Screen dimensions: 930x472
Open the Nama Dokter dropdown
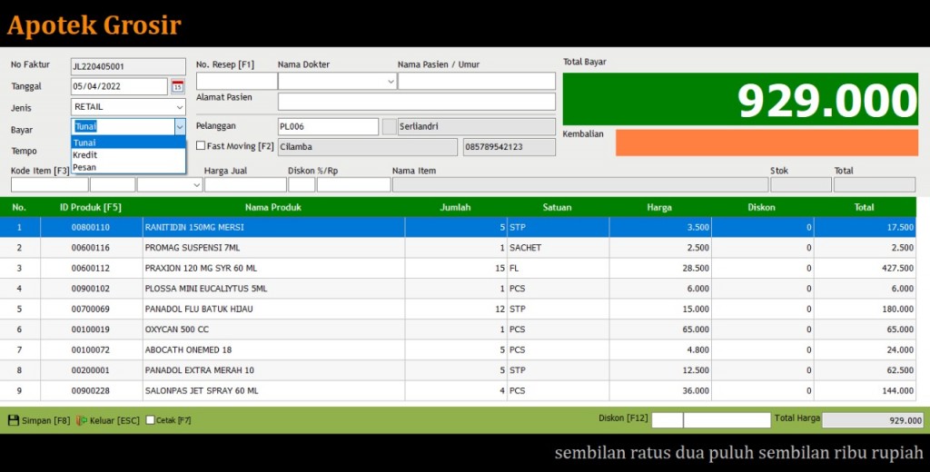click(x=391, y=82)
